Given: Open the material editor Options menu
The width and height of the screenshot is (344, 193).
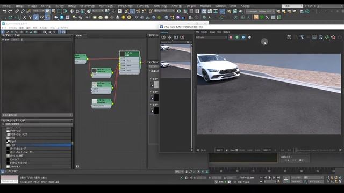Looking at the screenshot, I should tap(44, 28).
